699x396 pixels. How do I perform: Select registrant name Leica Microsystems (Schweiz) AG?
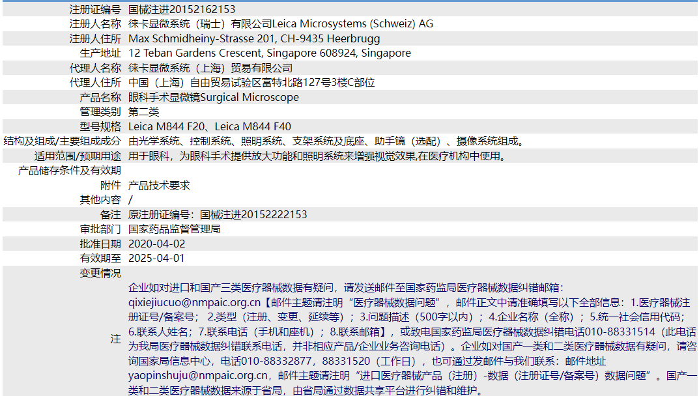pyautogui.click(x=352, y=24)
